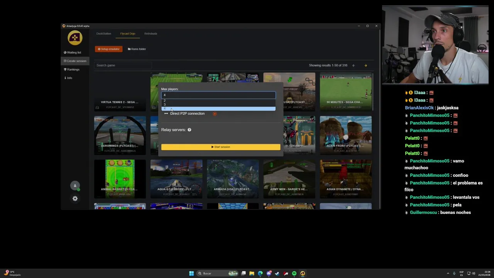Click the Arkadyzja icon on the taskbar
The image size is (494, 278).
click(x=303, y=273)
